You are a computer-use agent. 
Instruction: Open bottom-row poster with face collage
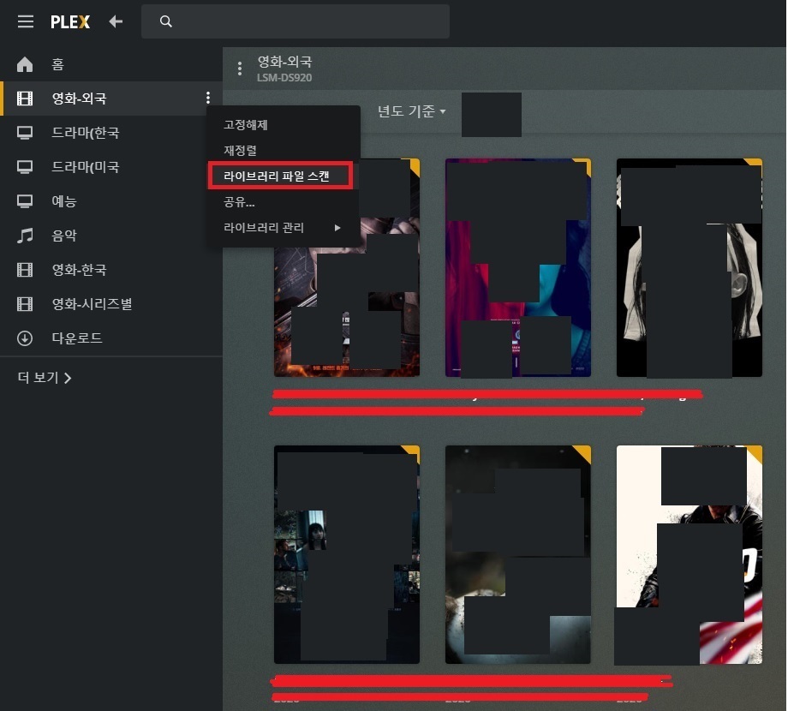[347, 554]
